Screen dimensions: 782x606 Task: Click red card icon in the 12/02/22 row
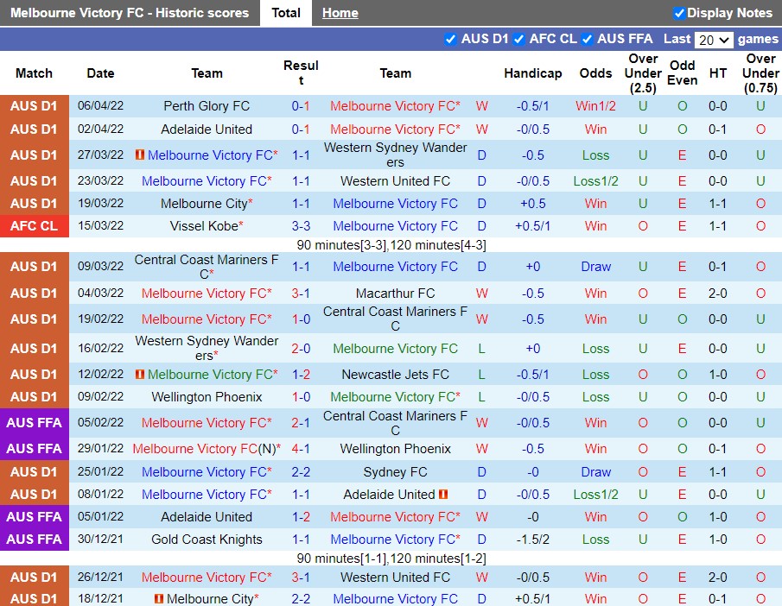(139, 375)
